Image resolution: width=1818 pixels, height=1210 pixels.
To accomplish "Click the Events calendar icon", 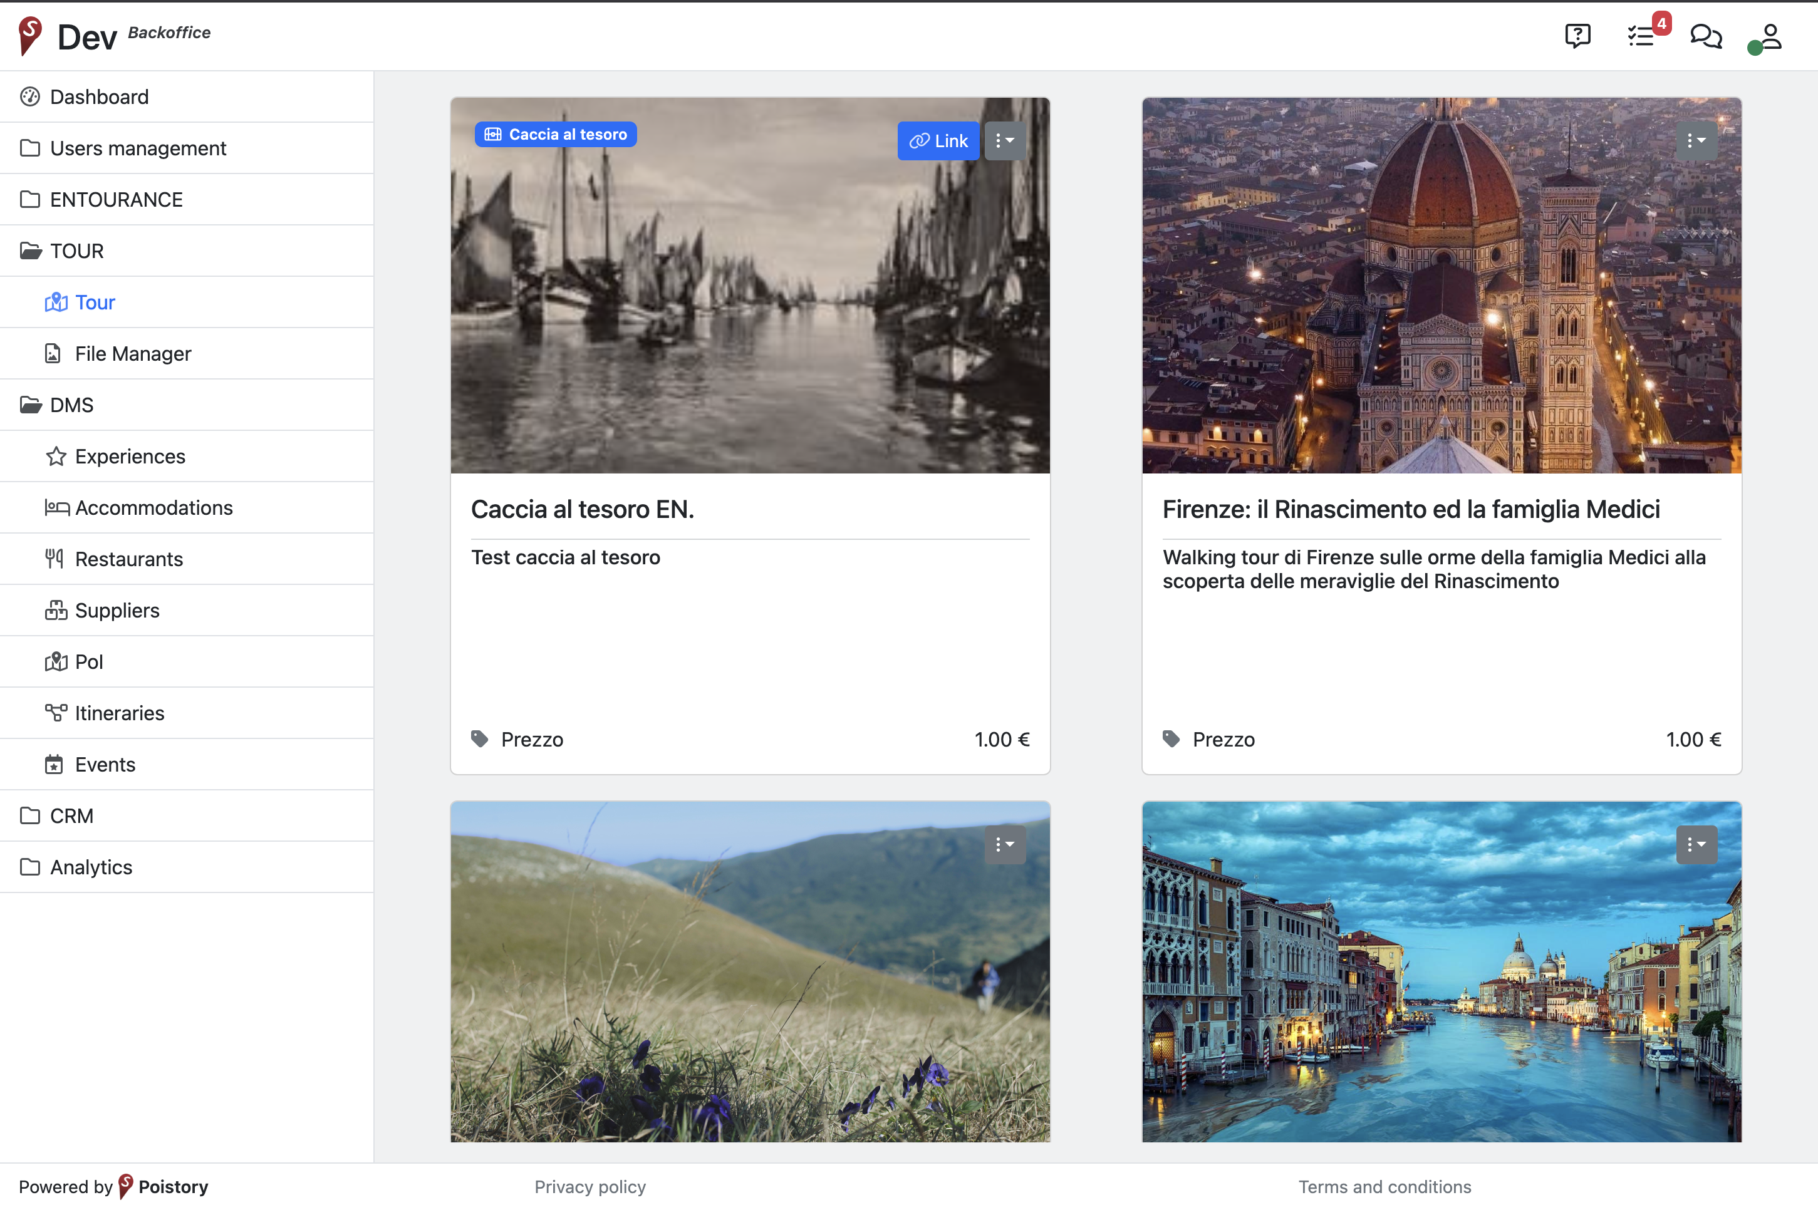I will coord(54,765).
